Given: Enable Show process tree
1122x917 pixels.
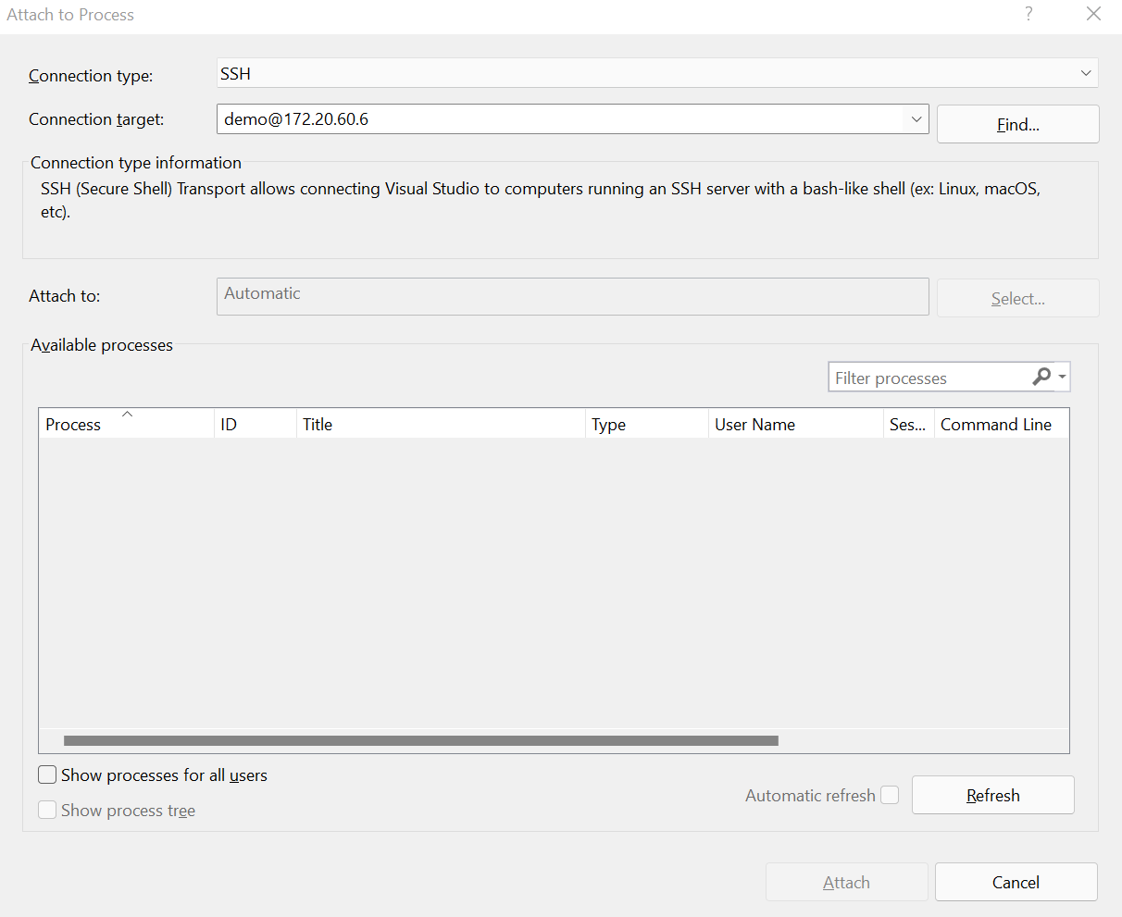Looking at the screenshot, I should (47, 810).
